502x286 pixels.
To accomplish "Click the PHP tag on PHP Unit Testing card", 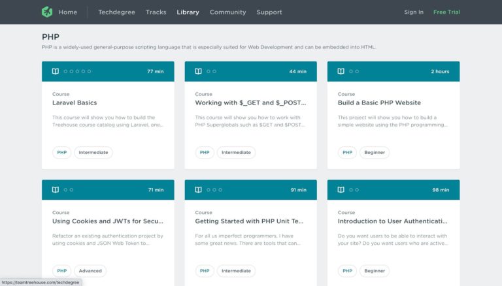I will (x=205, y=270).
